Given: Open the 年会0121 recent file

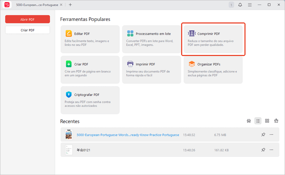Looking at the screenshot, I should [84, 150].
